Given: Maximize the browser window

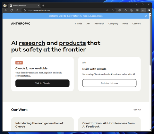Looking at the screenshot, I should (142, 4).
